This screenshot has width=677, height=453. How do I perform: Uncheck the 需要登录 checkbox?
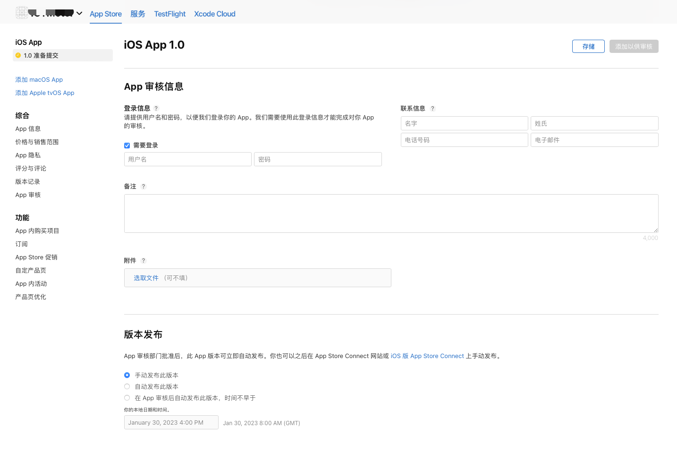pyautogui.click(x=127, y=145)
